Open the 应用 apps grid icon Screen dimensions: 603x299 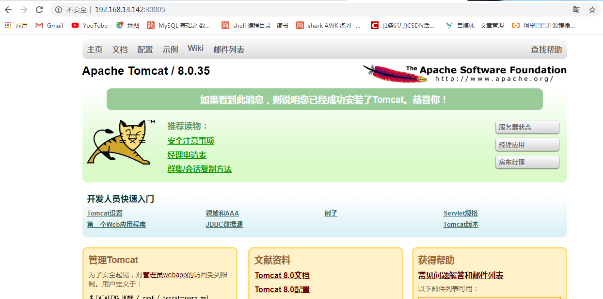click(x=7, y=26)
